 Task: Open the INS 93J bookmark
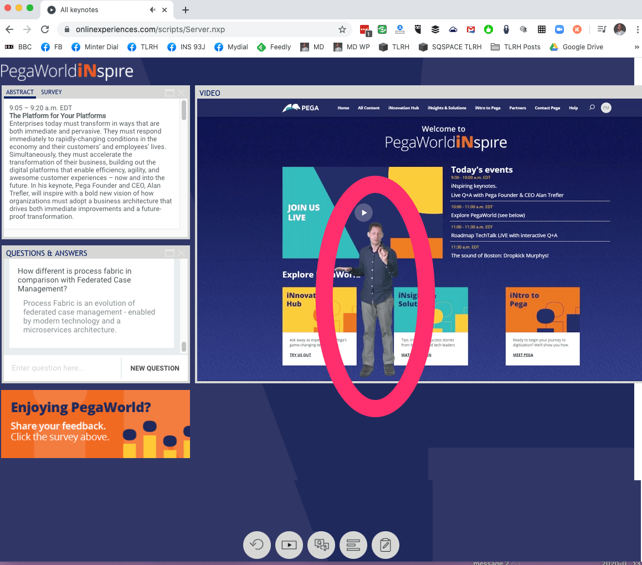click(x=186, y=47)
